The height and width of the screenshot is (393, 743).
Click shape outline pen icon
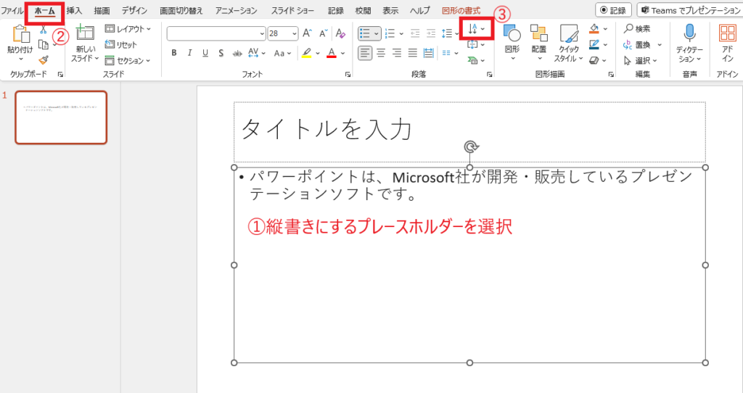594,45
